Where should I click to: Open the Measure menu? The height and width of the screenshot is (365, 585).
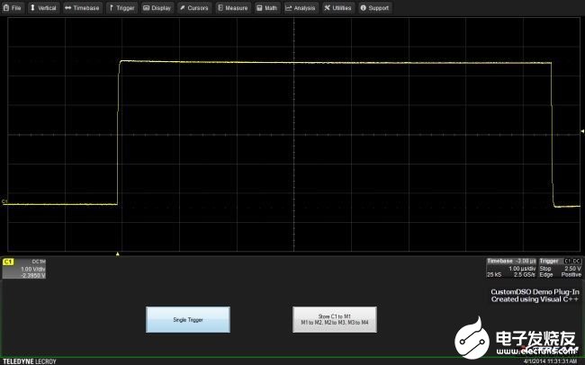(233, 8)
